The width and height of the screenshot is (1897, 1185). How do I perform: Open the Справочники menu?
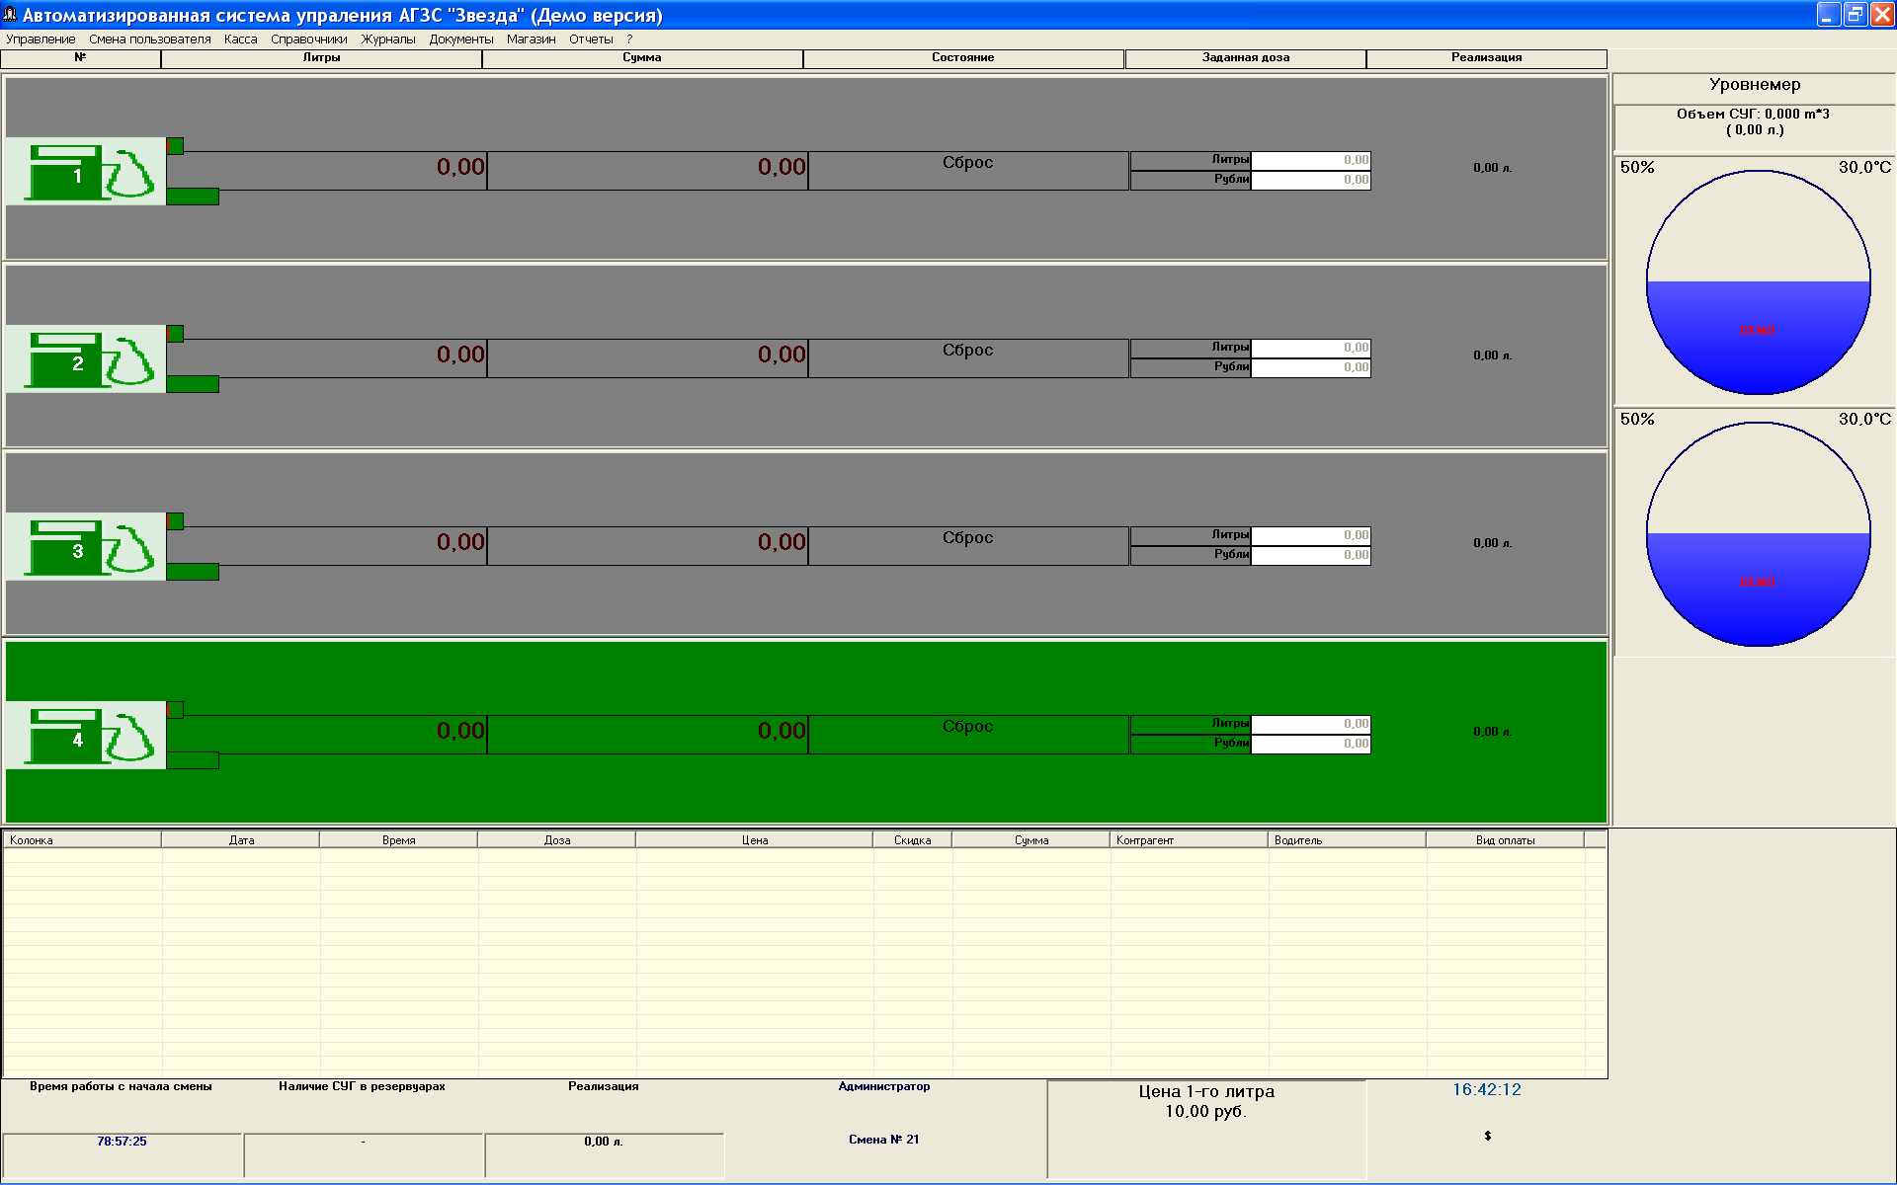[x=308, y=39]
